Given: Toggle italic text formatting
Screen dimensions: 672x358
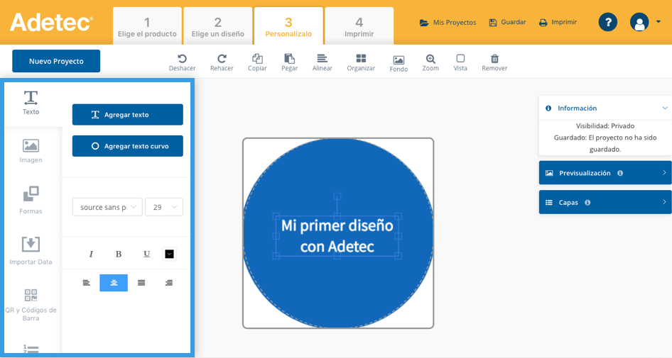Looking at the screenshot, I should pos(91,254).
